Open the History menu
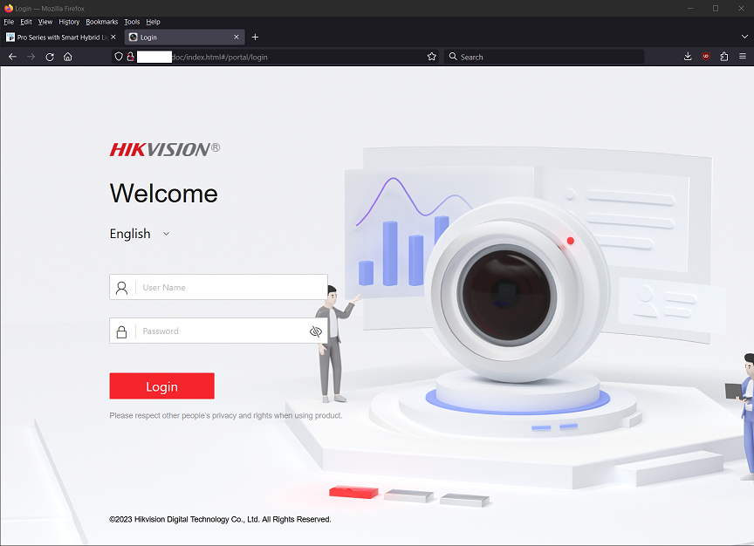 click(69, 22)
